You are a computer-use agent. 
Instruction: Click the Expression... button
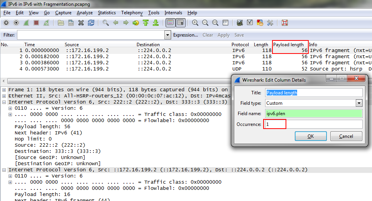tap(186, 35)
